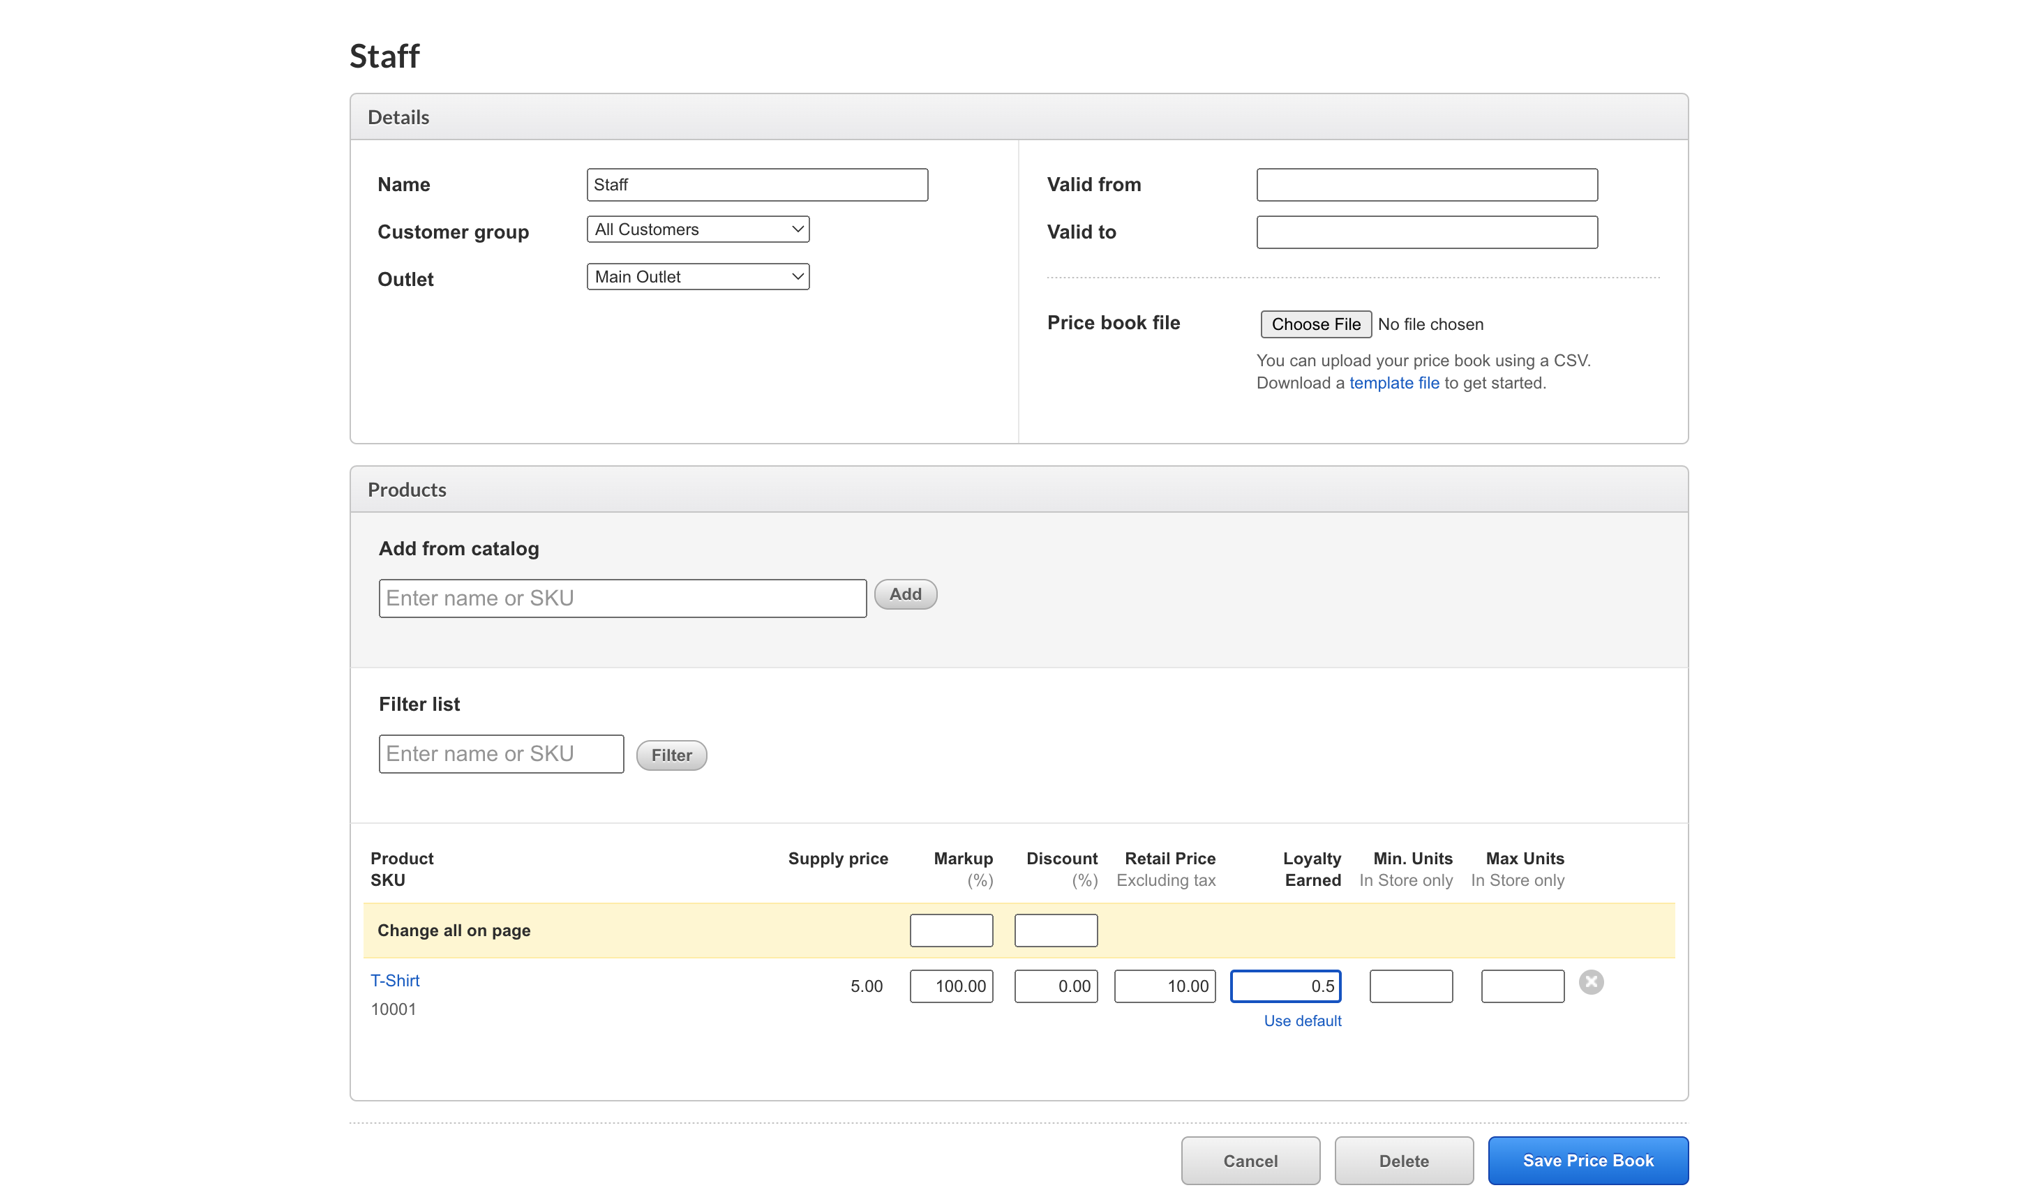Click the Choose File button
Viewport: 2043px width, 1197px height.
[x=1316, y=324]
